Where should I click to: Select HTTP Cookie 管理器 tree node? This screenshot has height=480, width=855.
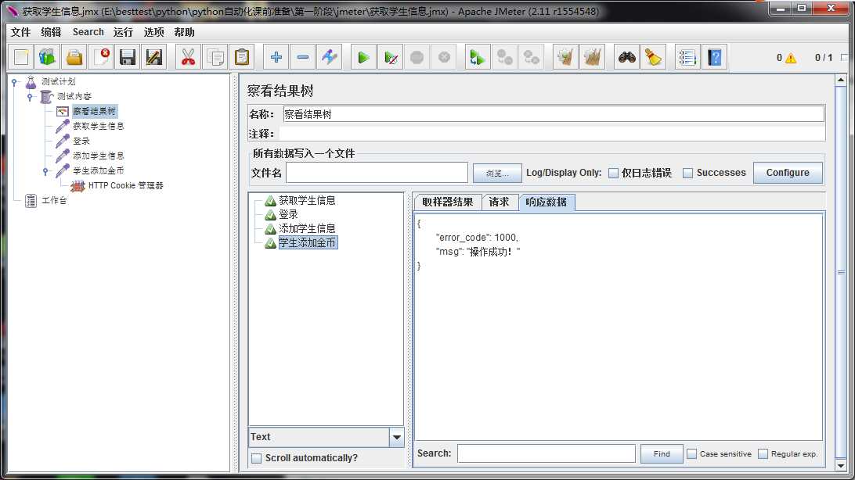coord(126,185)
